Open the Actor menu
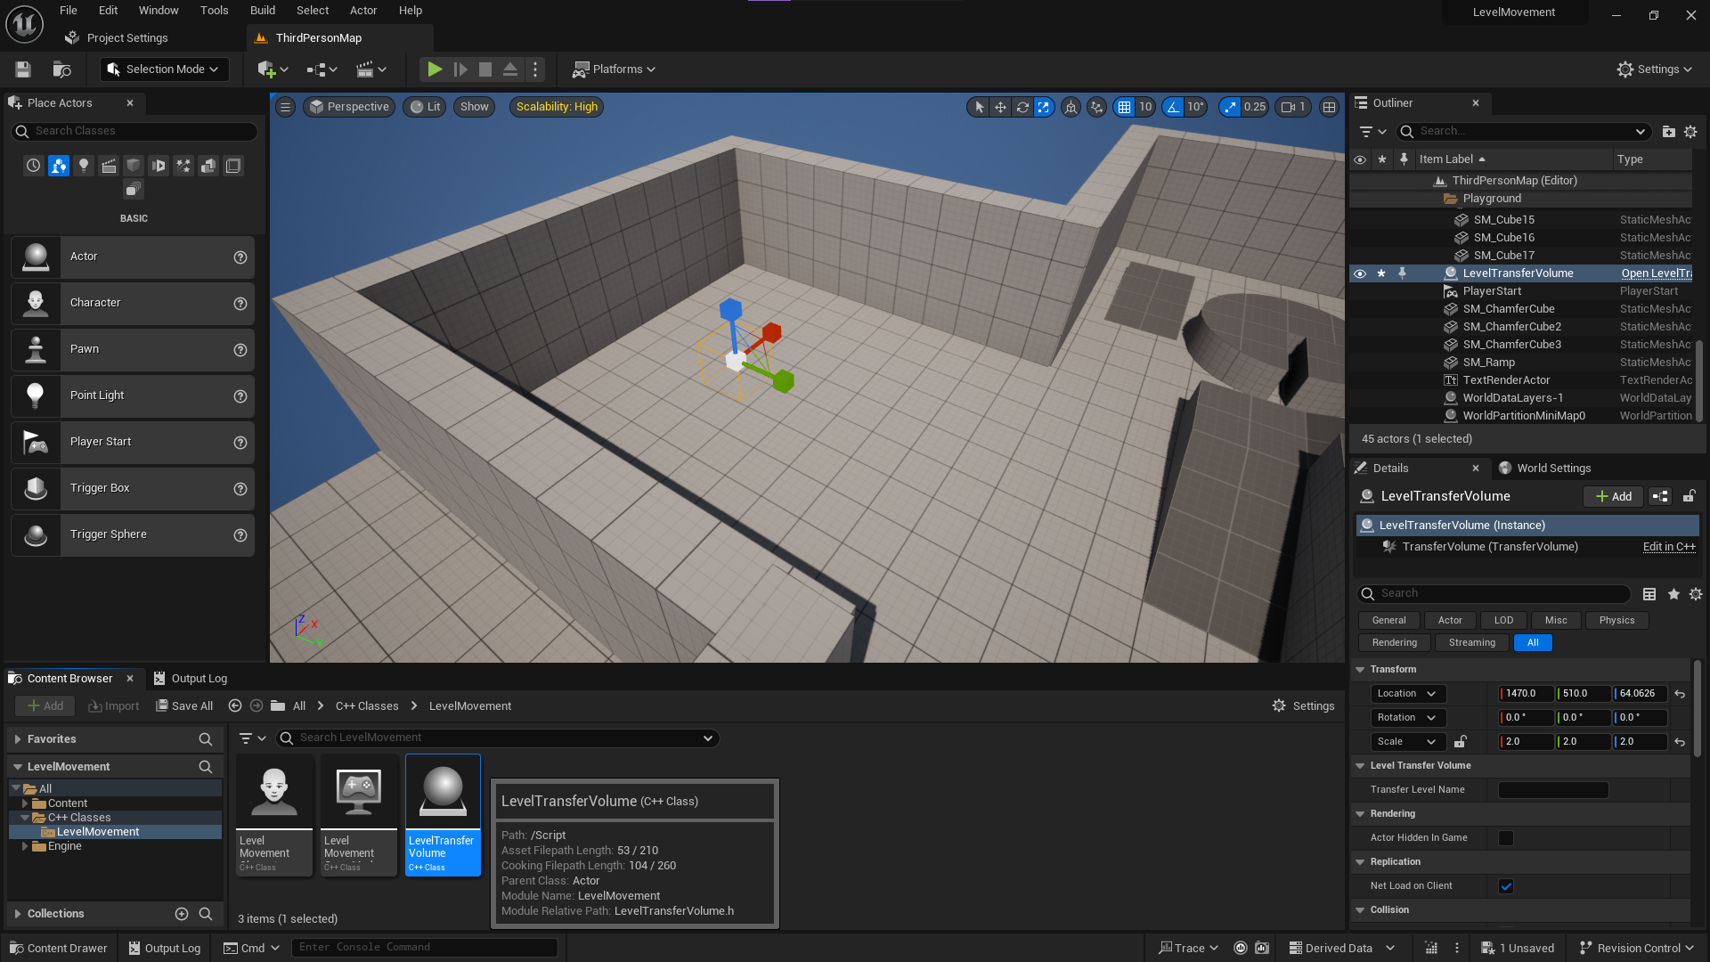Viewport: 1710px width, 962px height. [x=363, y=11]
